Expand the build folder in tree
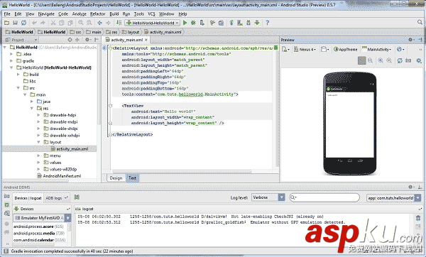 (x=18, y=75)
